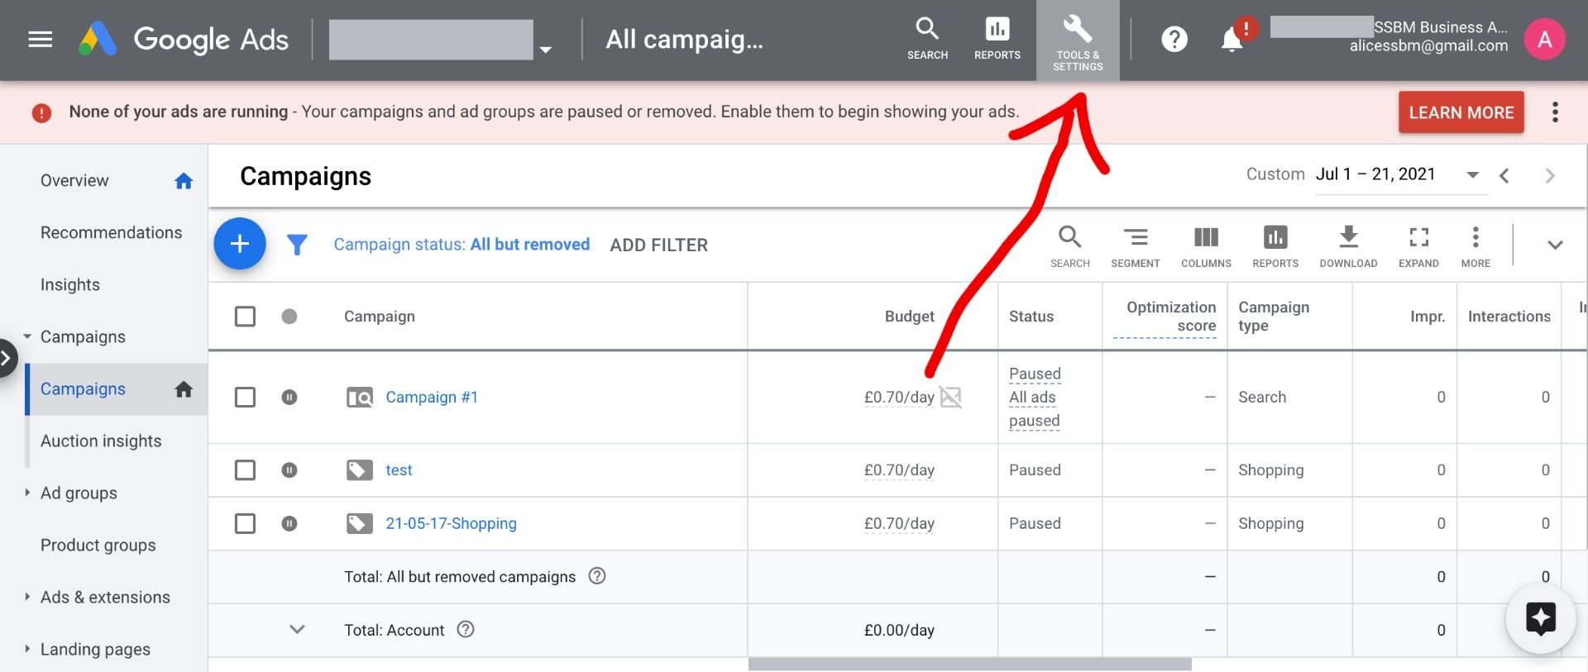Click the Download table icon
The width and height of the screenshot is (1588, 672).
[x=1348, y=245]
